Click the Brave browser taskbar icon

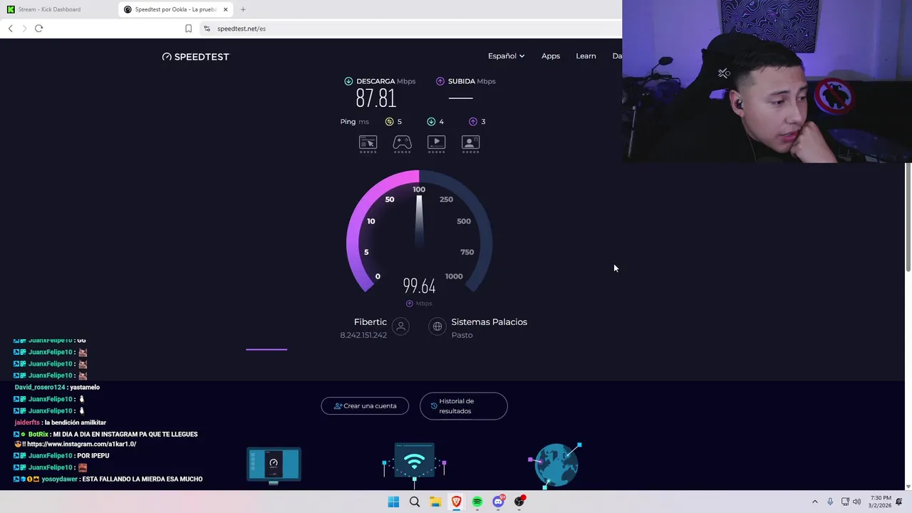pyautogui.click(x=456, y=502)
